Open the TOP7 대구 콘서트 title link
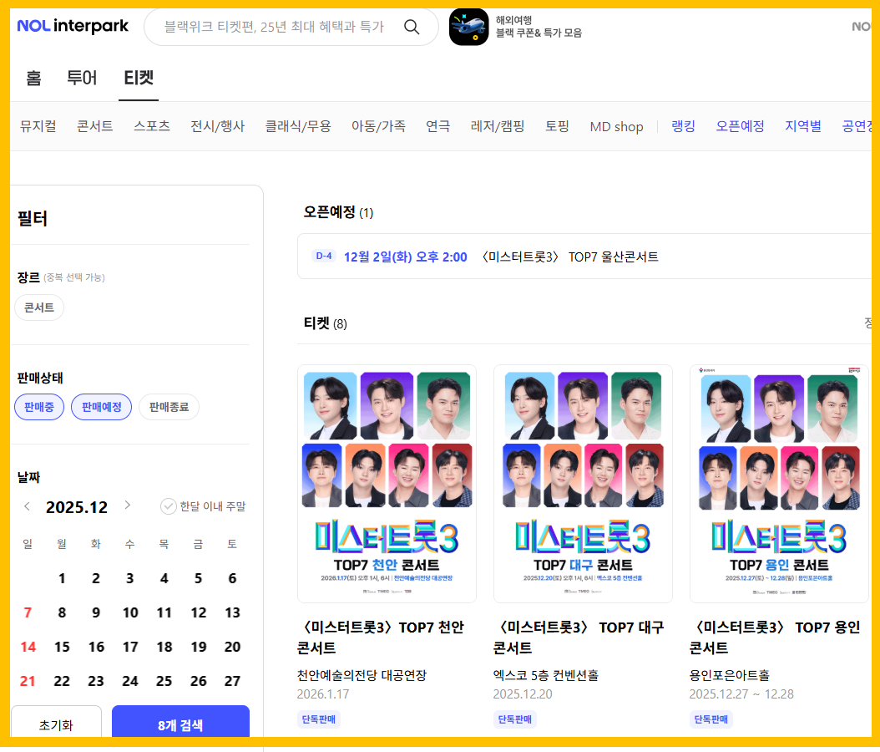Screen dimensions: 880x752 [x=579, y=638]
